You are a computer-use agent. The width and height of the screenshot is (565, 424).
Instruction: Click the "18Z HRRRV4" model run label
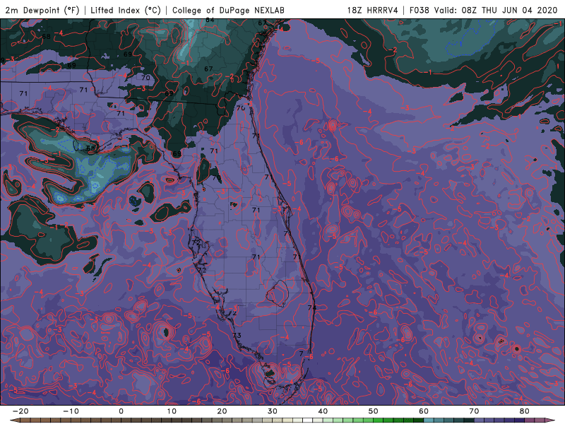[x=373, y=10]
